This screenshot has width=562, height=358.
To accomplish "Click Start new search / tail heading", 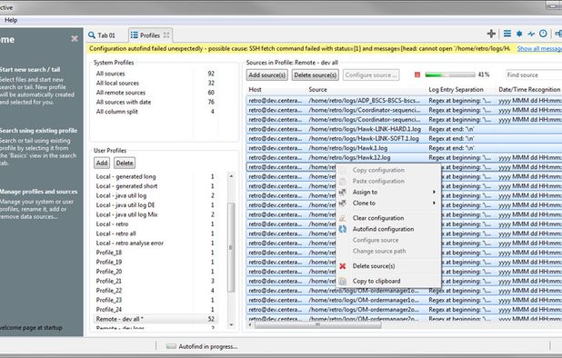I will (29, 69).
